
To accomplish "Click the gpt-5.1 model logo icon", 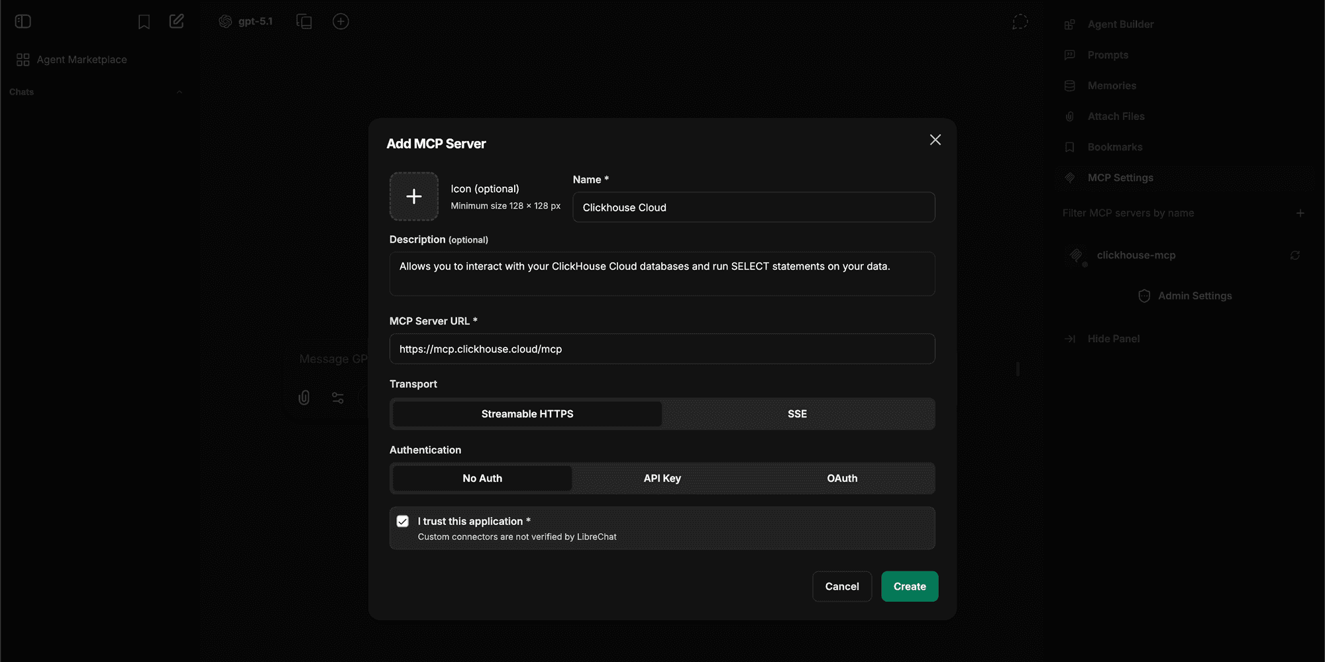I will tap(225, 22).
